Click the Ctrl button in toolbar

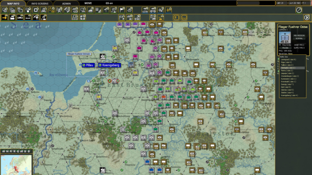pos(184,17)
